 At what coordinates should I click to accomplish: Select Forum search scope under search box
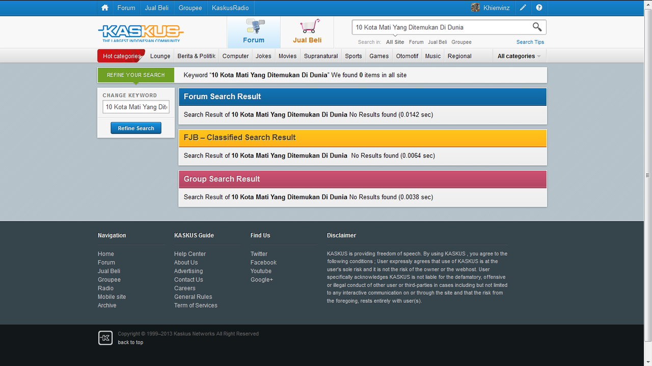[416, 42]
